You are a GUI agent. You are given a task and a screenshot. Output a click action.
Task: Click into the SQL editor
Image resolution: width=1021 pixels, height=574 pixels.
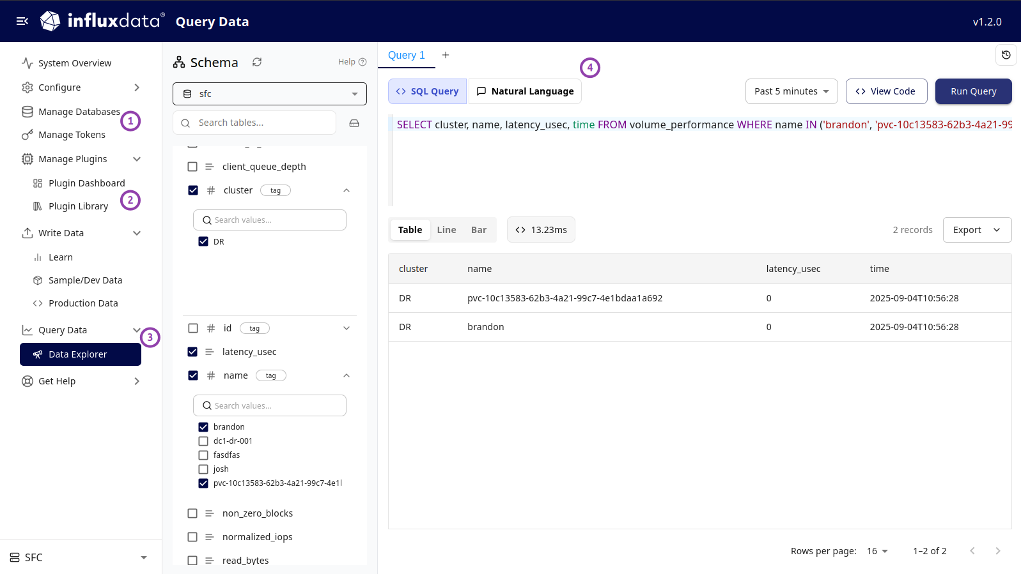pos(702,160)
